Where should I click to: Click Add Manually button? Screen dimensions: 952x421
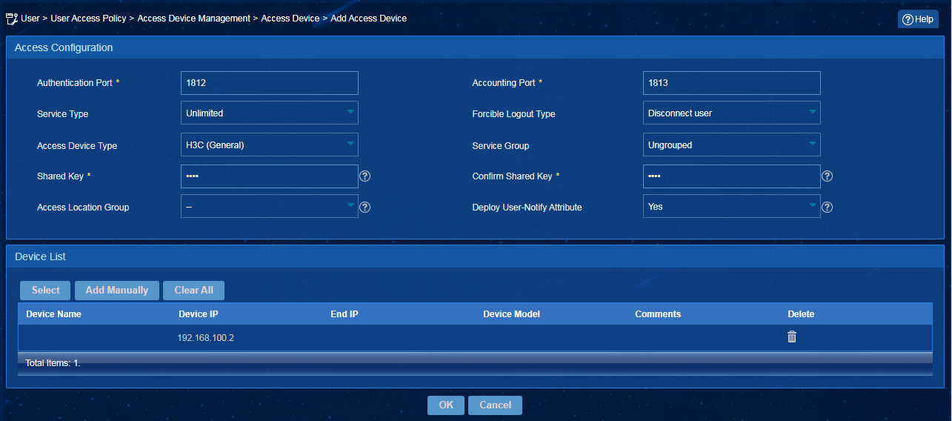click(117, 291)
